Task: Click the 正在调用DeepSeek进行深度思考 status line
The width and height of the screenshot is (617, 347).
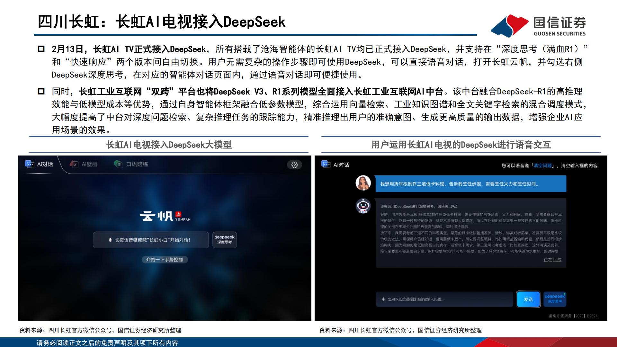Action: 418,207
